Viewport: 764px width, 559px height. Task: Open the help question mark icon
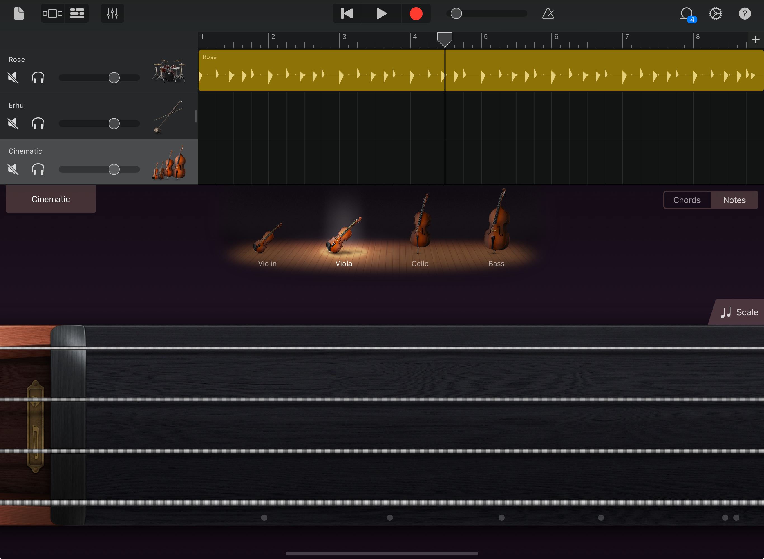click(x=744, y=13)
